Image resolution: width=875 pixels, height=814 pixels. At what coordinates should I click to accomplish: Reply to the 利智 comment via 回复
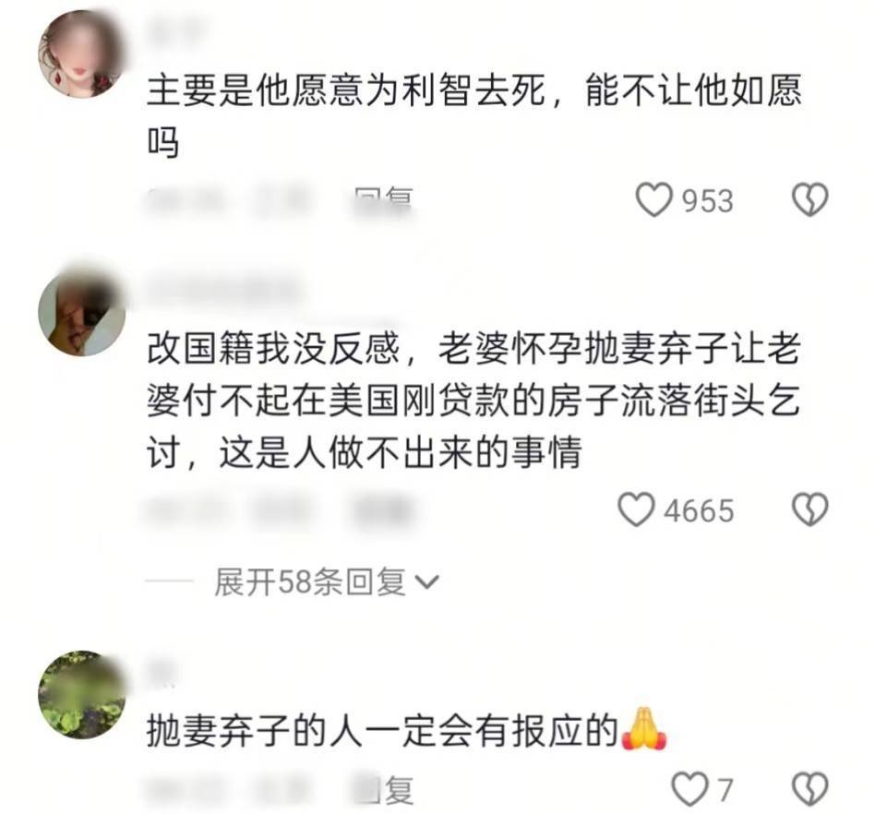coord(384,199)
